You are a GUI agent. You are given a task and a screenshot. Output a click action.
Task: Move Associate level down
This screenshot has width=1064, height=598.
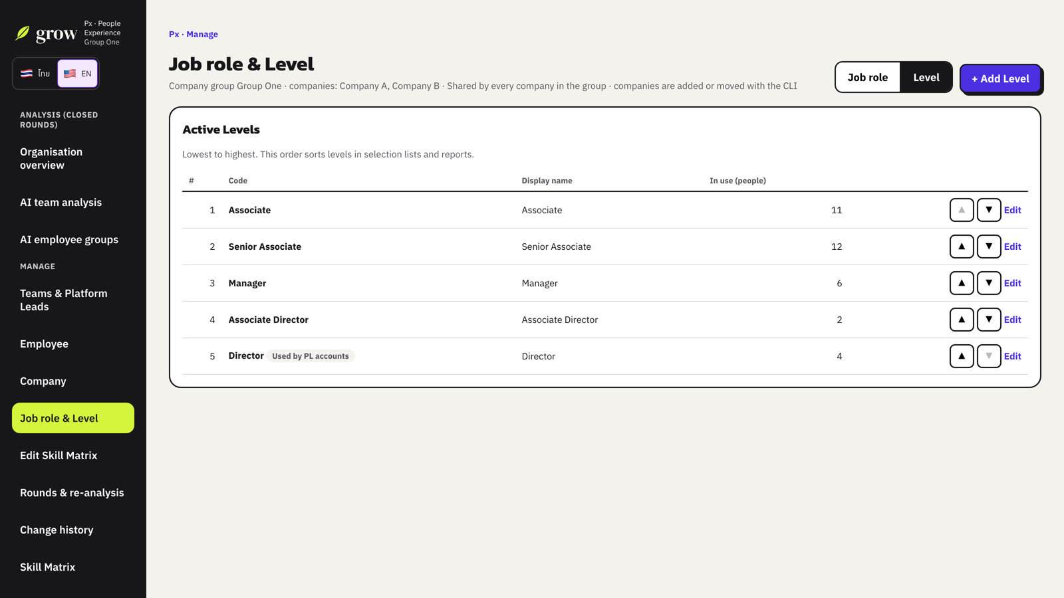[989, 210]
